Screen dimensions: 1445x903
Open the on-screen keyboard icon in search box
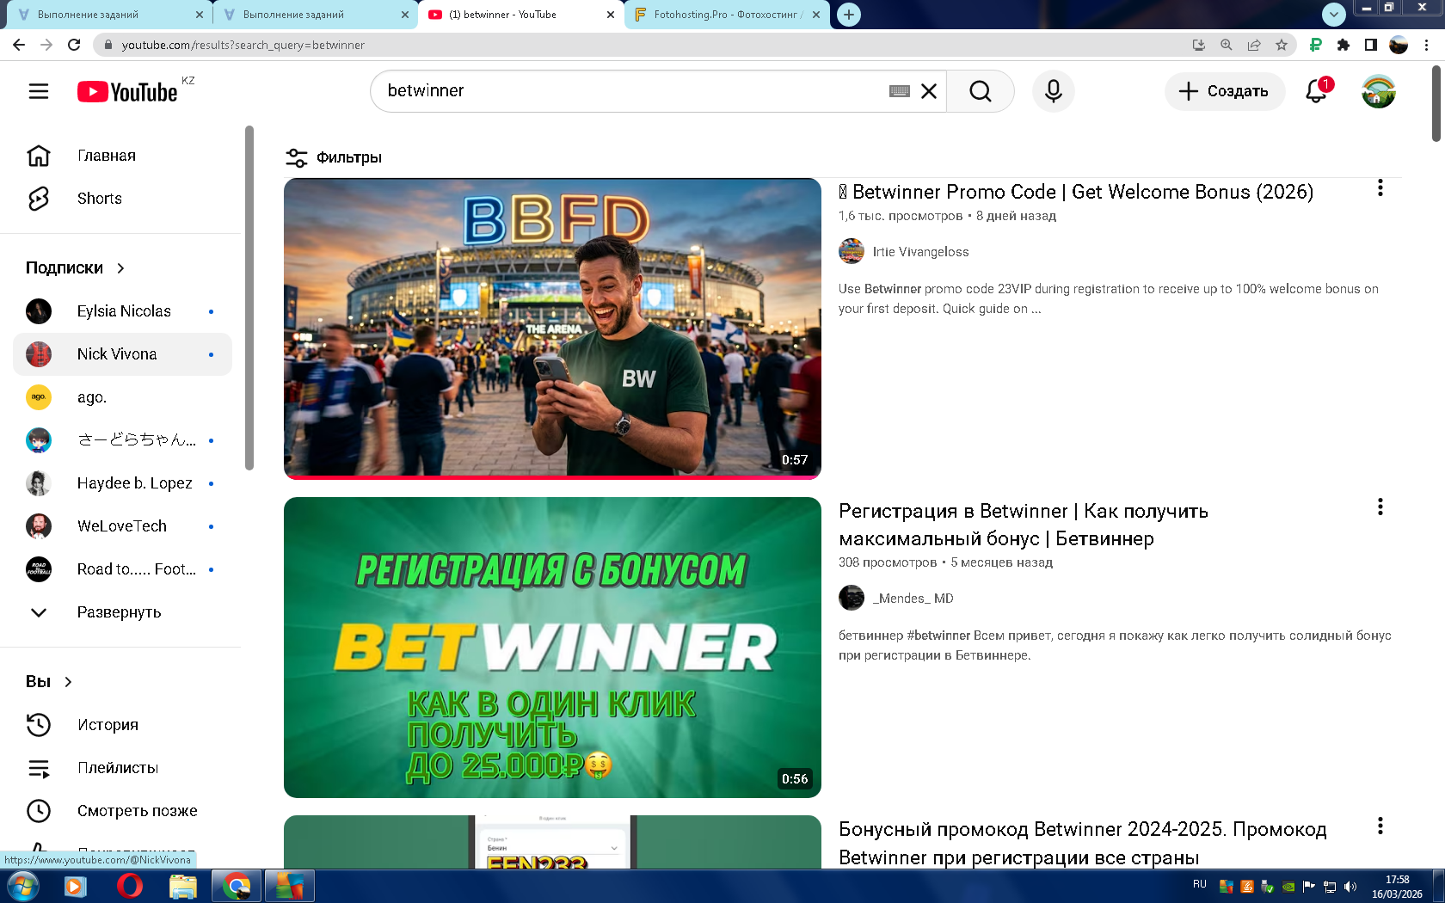point(899,91)
